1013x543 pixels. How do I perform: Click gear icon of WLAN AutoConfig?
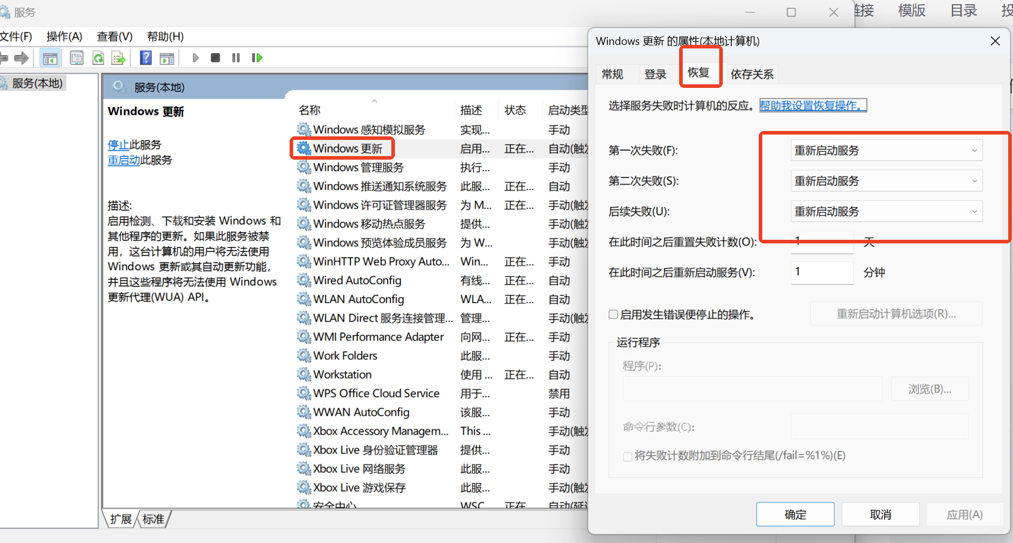point(304,299)
